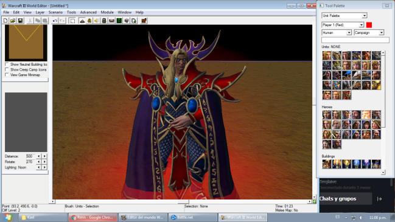Toggle Show Creep Camp Icons checkbox
The width and height of the screenshot is (395, 222).
pos(7,70)
